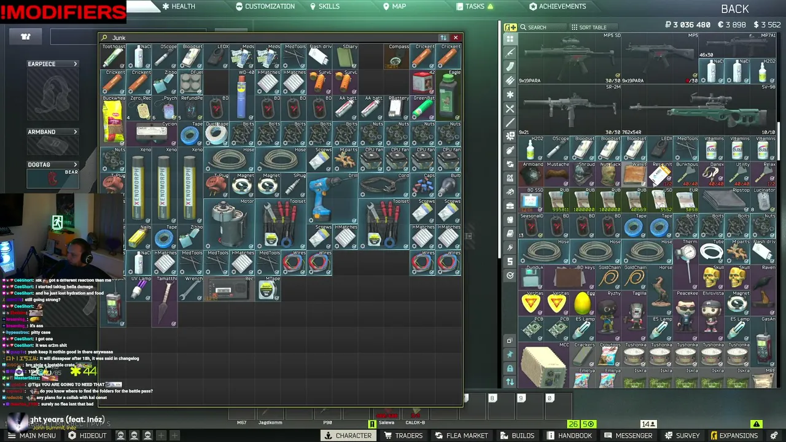Filter stash by medical items icon

pos(510,95)
